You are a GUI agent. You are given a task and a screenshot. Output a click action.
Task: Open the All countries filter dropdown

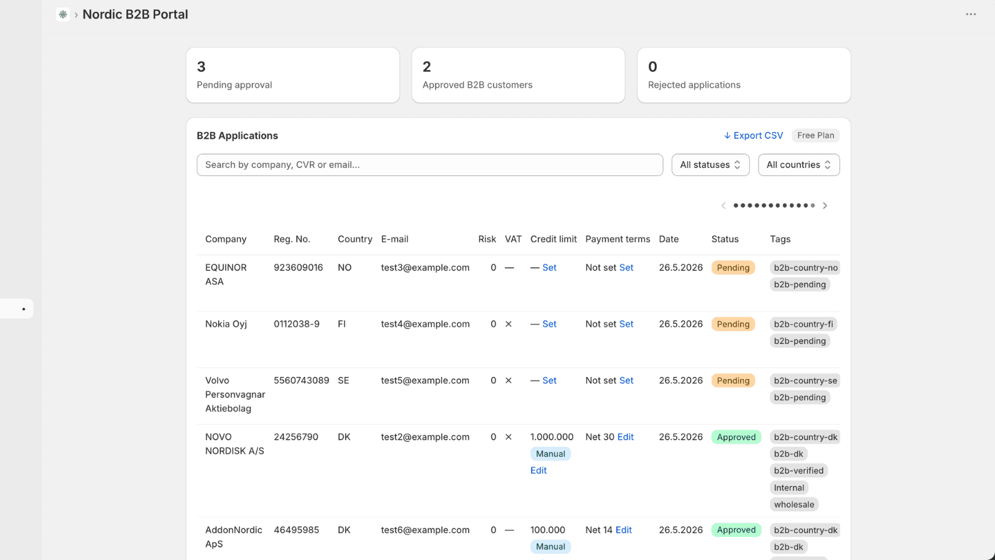798,165
